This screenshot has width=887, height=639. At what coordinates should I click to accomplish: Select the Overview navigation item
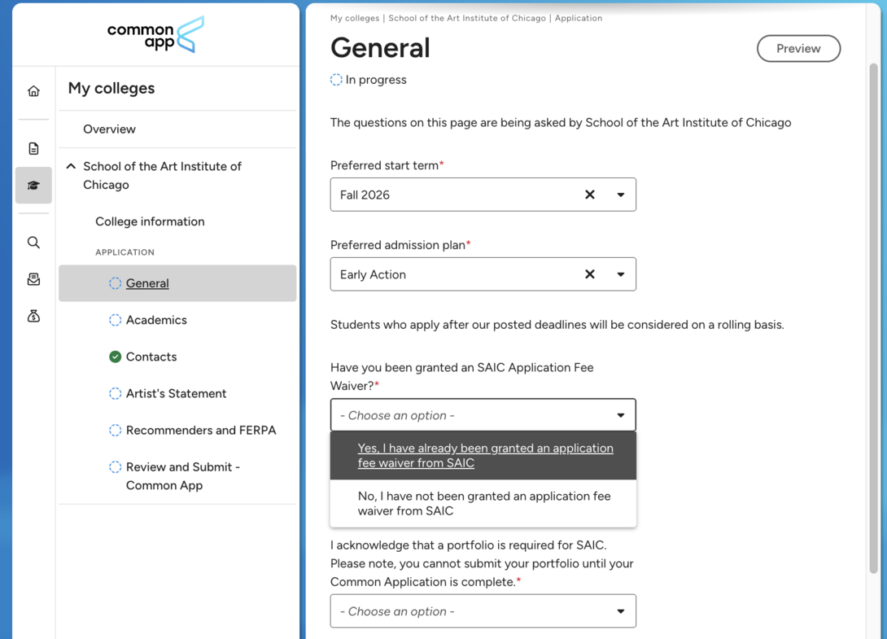[x=109, y=129]
